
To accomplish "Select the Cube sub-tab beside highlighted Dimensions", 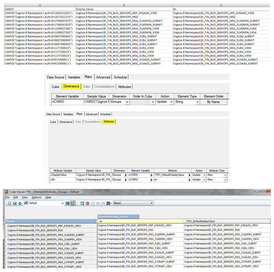I will (55, 87).
